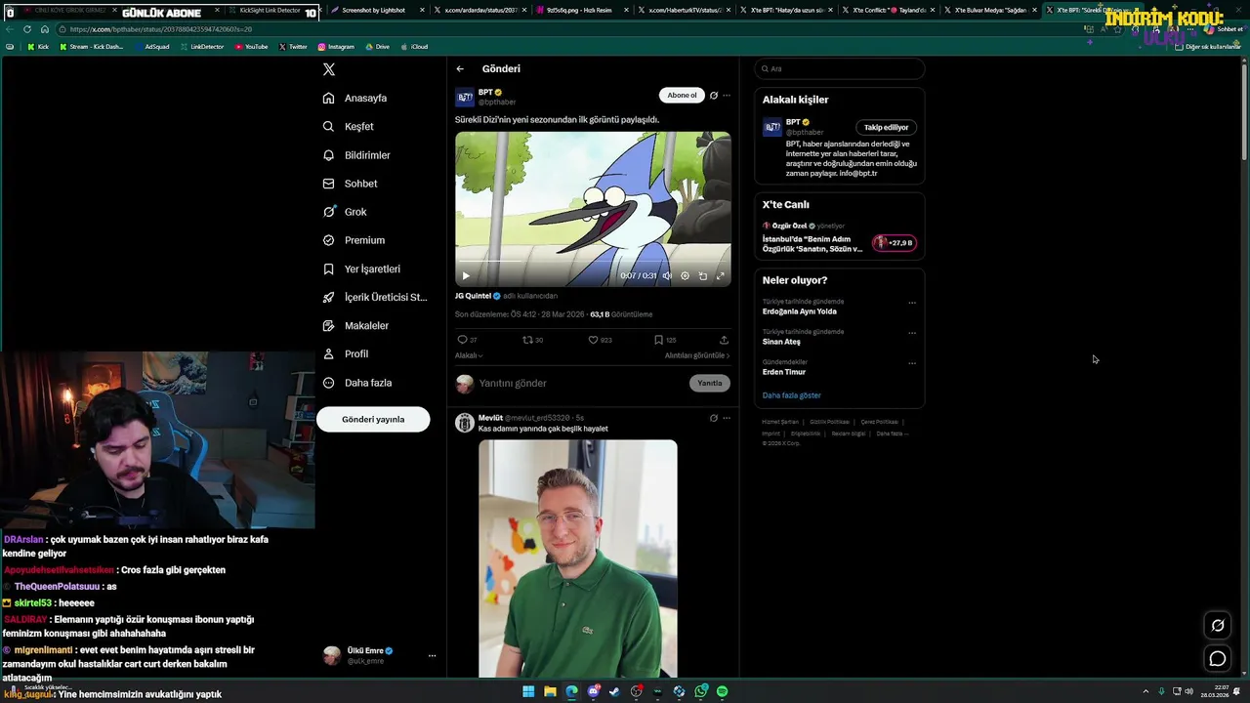
Task: Enter fullscreen on the video
Action: coord(721,276)
